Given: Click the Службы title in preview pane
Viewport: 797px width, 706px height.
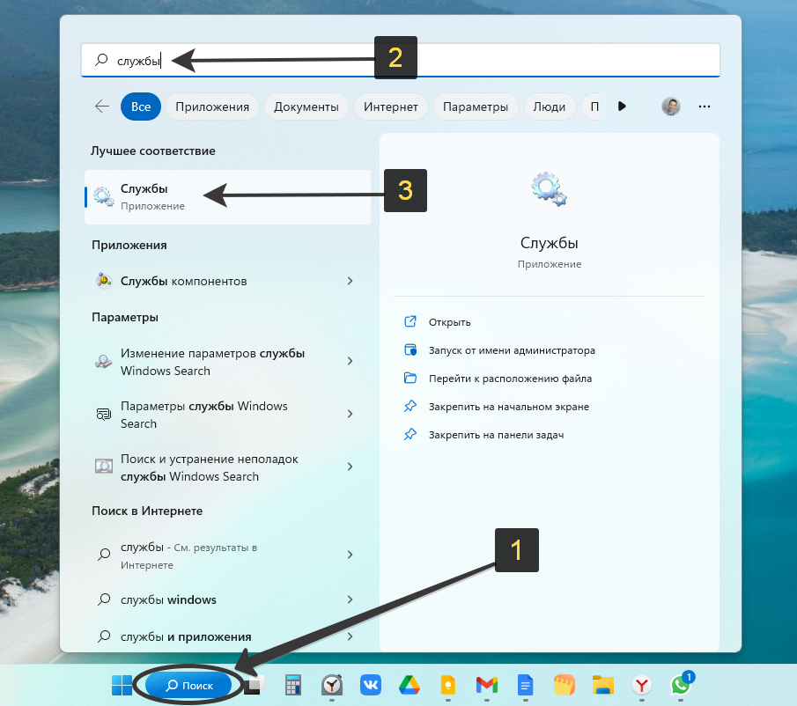Looking at the screenshot, I should tap(549, 243).
